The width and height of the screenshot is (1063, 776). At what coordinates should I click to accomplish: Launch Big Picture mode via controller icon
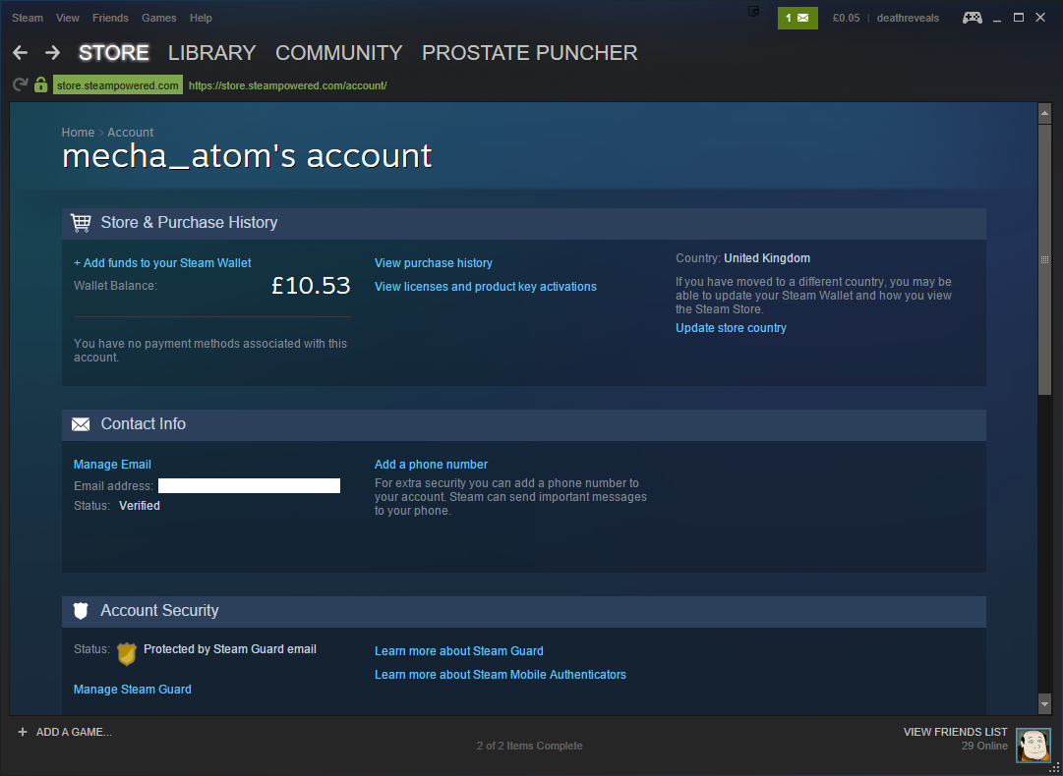click(973, 19)
